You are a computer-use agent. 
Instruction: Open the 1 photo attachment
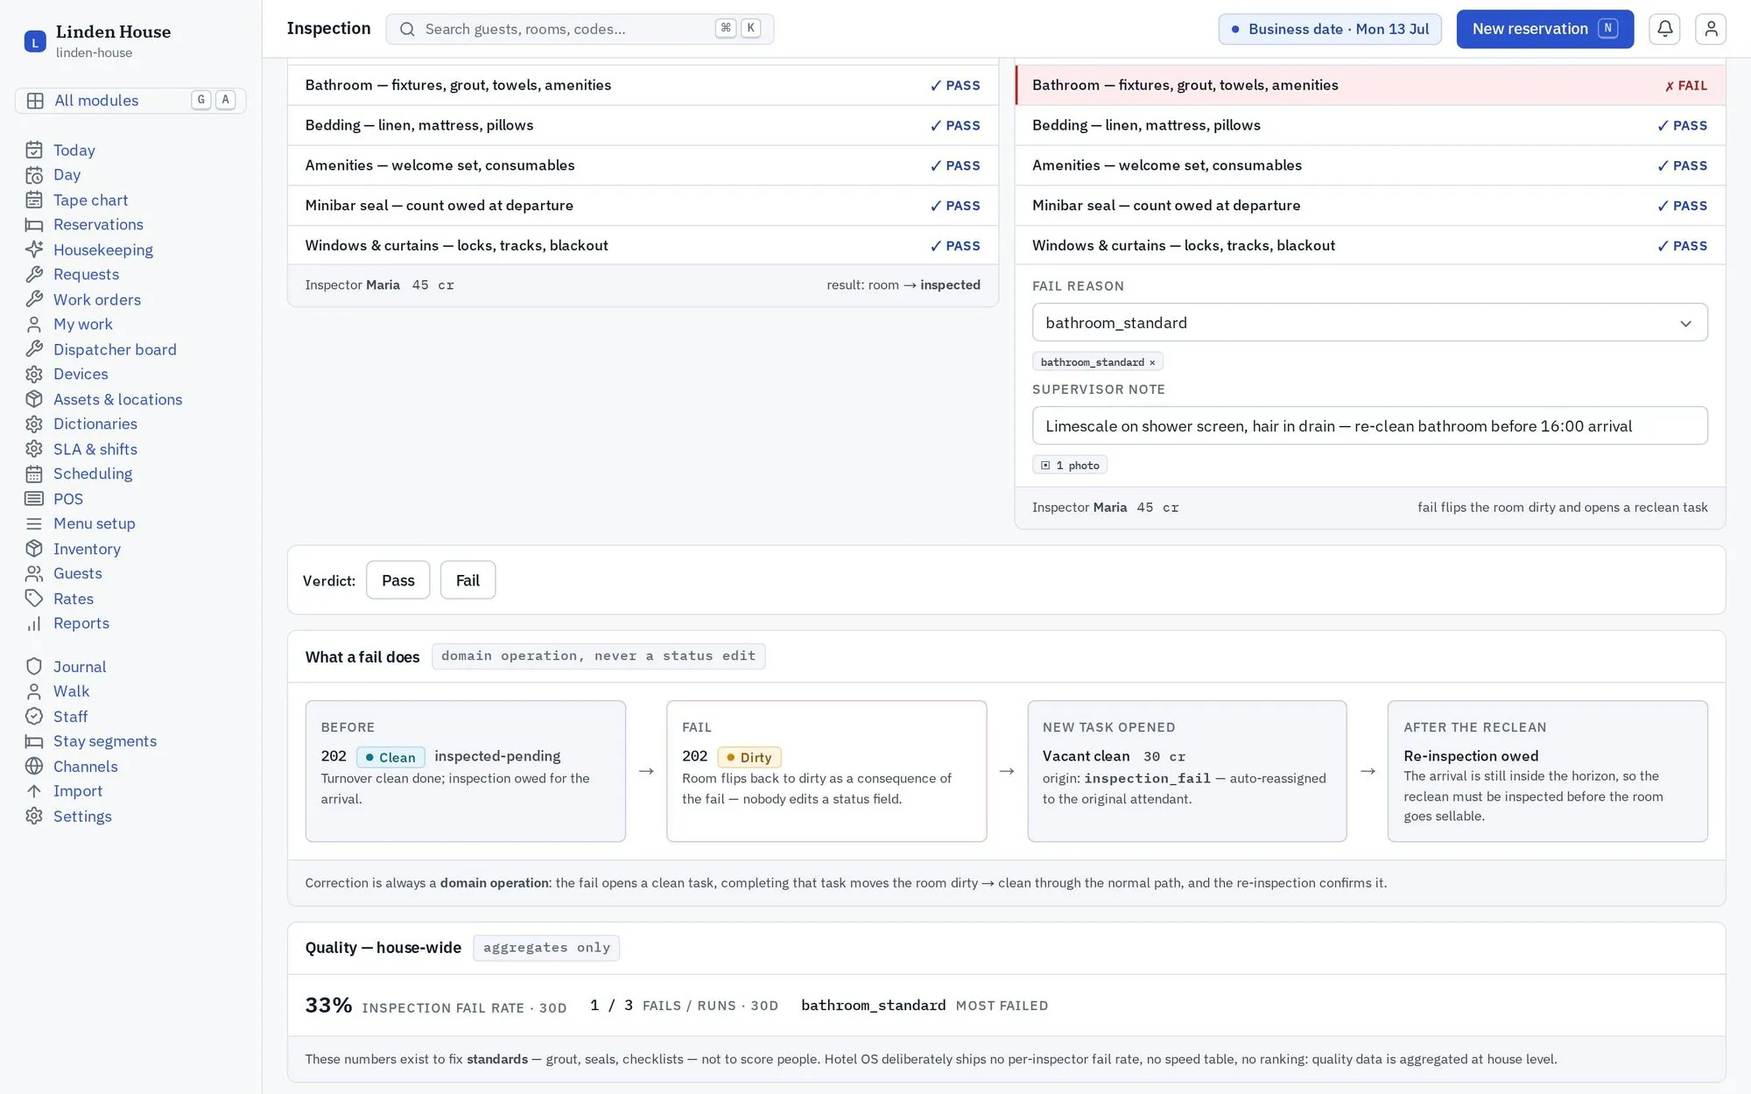(1069, 465)
